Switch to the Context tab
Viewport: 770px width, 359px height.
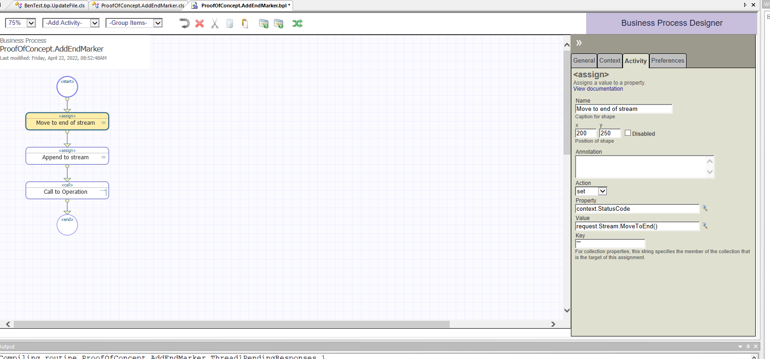tap(610, 61)
